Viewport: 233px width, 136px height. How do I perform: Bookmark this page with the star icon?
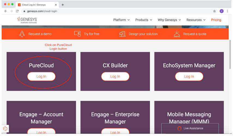point(214,11)
